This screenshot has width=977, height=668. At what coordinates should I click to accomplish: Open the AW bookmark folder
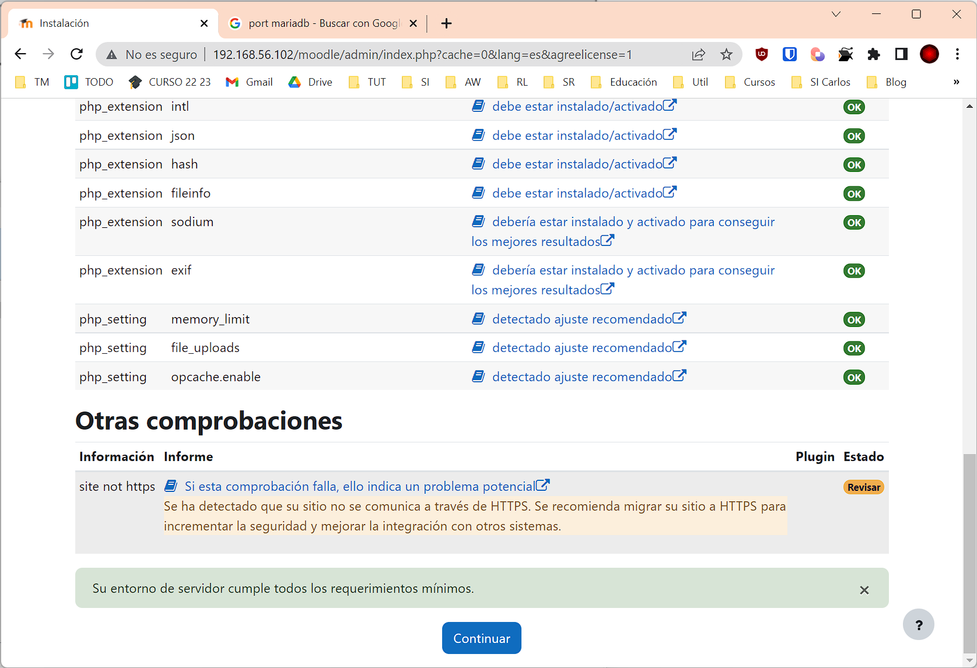pyautogui.click(x=463, y=82)
